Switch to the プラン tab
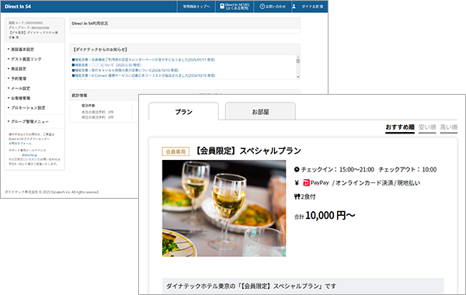 [183, 112]
